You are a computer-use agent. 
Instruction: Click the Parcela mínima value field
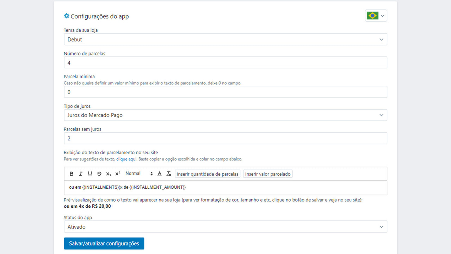[x=225, y=92]
